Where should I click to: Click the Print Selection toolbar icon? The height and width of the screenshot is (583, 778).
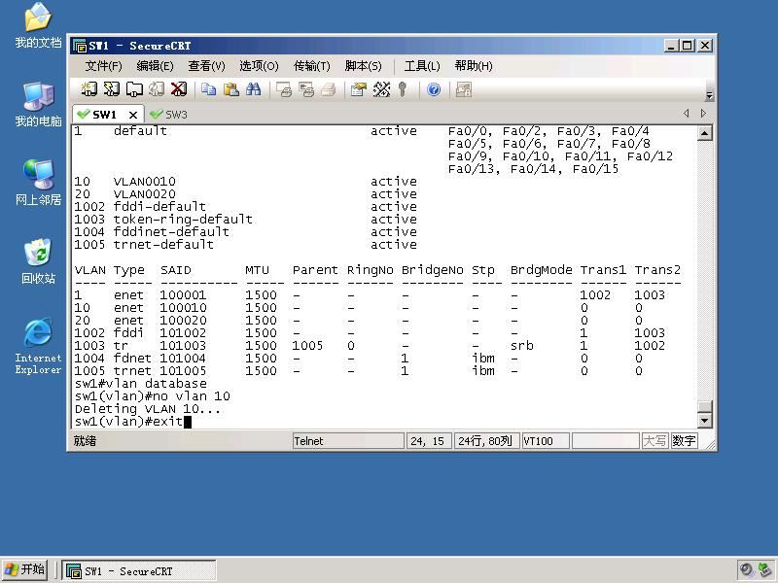click(306, 89)
